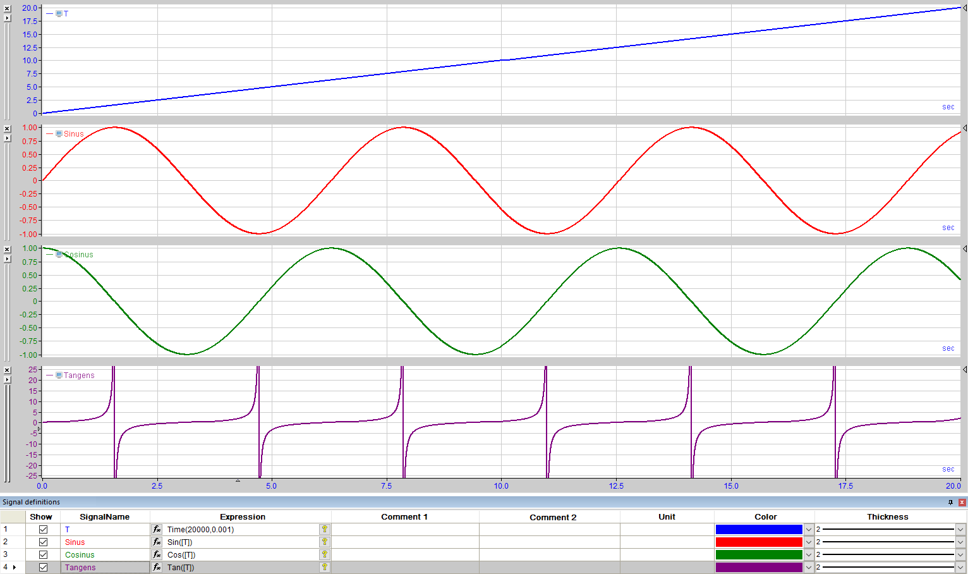Click the arrow button beside the T graph
This screenshot has height=574, width=968.
pos(7,18)
